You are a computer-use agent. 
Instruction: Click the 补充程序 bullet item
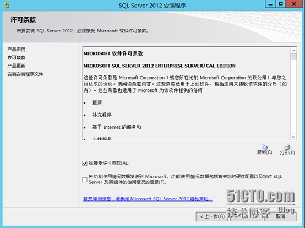tap(102, 115)
